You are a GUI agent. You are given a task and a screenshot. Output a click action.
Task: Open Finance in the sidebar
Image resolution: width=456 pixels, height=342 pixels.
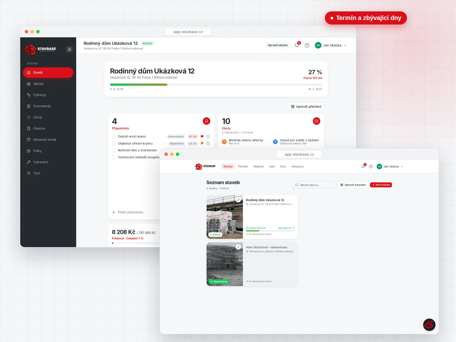coord(48,129)
